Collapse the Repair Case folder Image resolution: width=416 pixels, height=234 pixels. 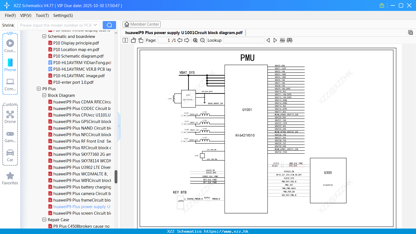(x=44, y=220)
